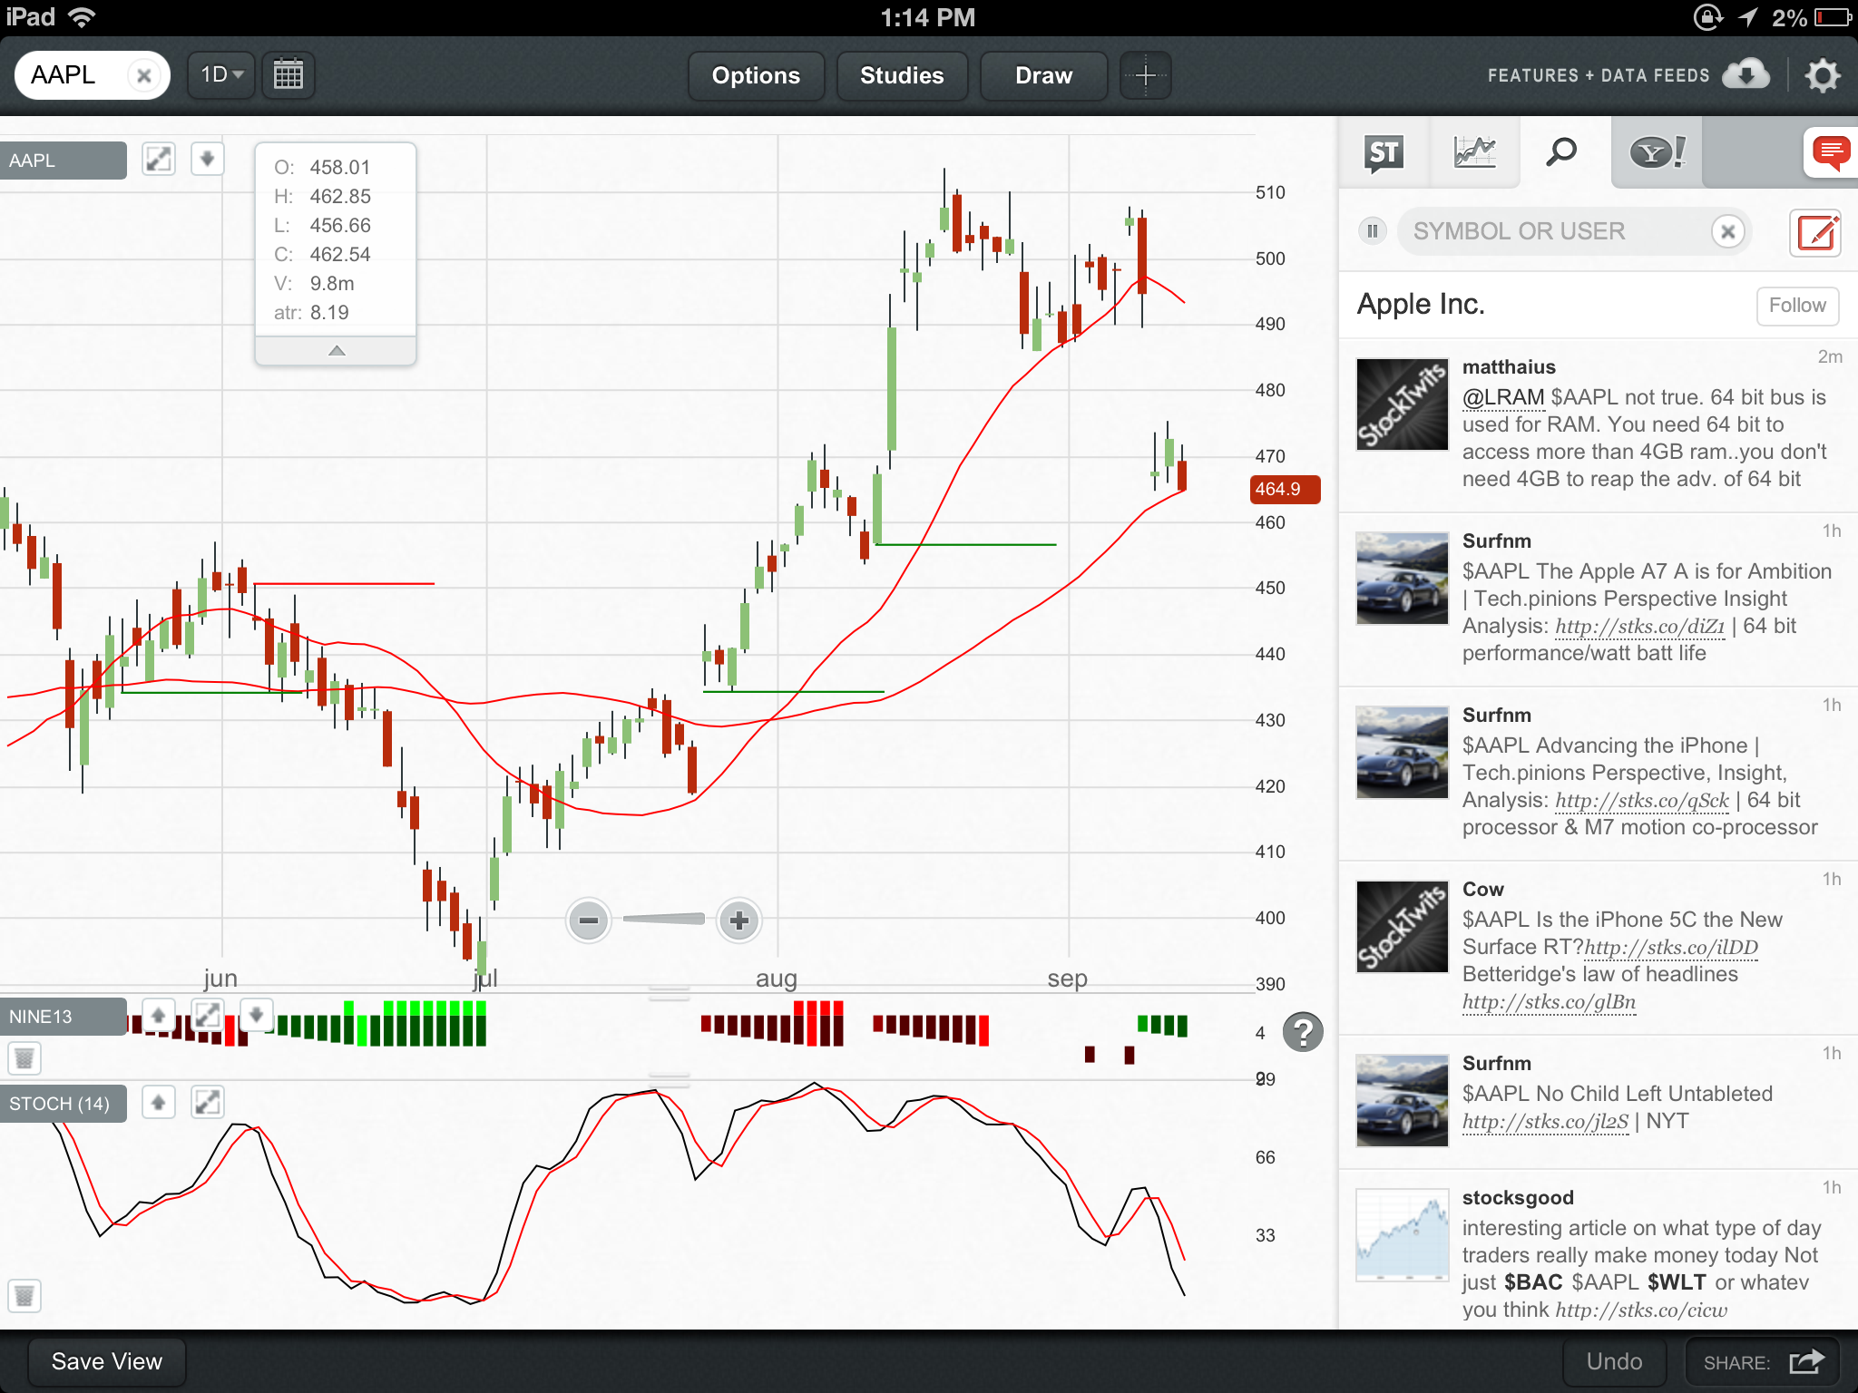Open the help question mark

[1303, 1032]
